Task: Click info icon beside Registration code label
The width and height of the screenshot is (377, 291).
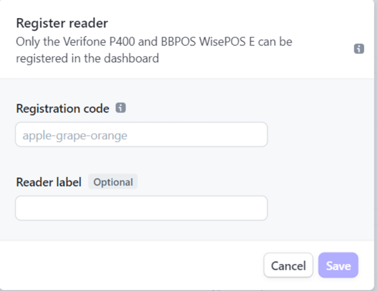Action: pos(121,108)
